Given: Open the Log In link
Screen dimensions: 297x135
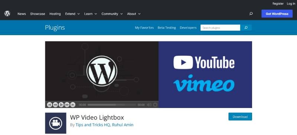Looking at the screenshot, I should 291,4.
